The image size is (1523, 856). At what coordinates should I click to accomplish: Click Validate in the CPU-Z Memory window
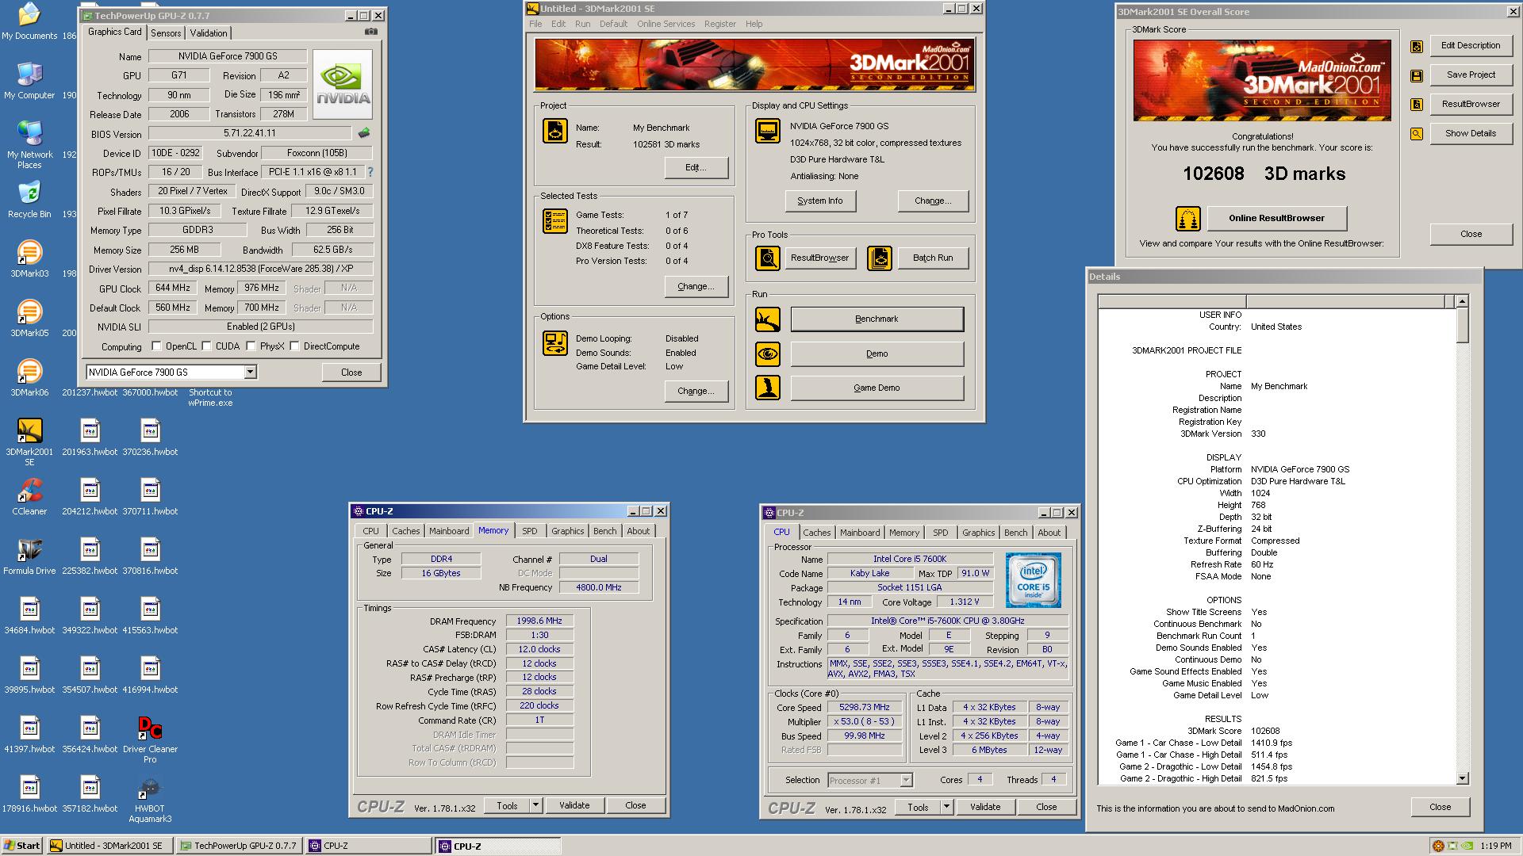click(x=574, y=805)
